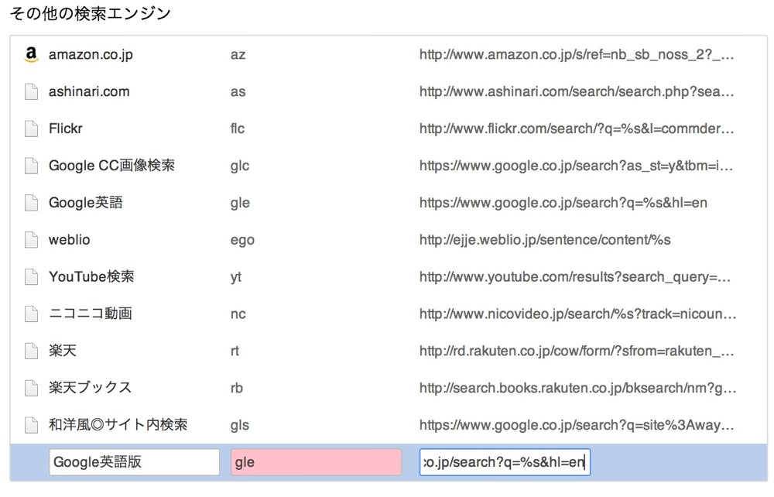Click the keyword glc
Viewport: 774px width, 497px height.
click(239, 166)
